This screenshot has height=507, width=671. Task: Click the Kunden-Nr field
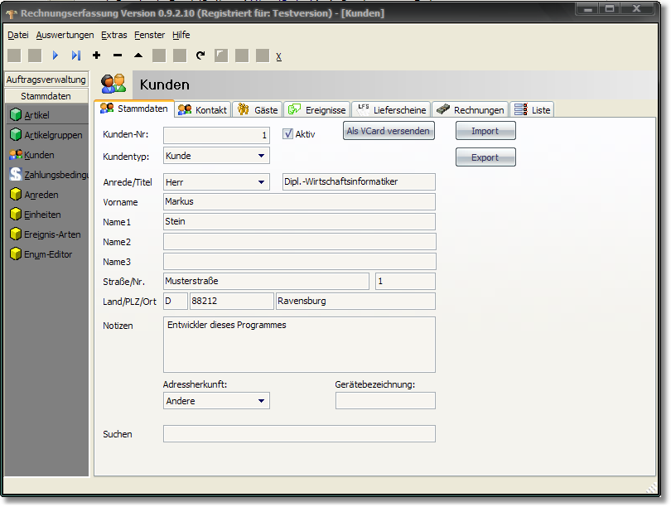[x=216, y=135]
